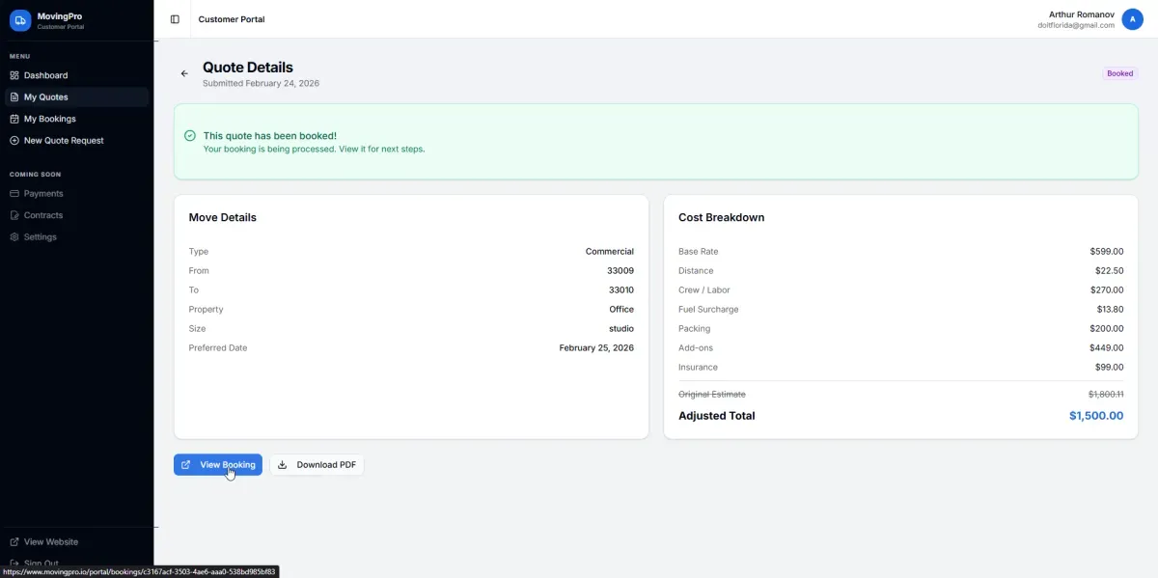Open Dashboard from the sidebar menu
The image size is (1158, 578).
[x=45, y=75]
